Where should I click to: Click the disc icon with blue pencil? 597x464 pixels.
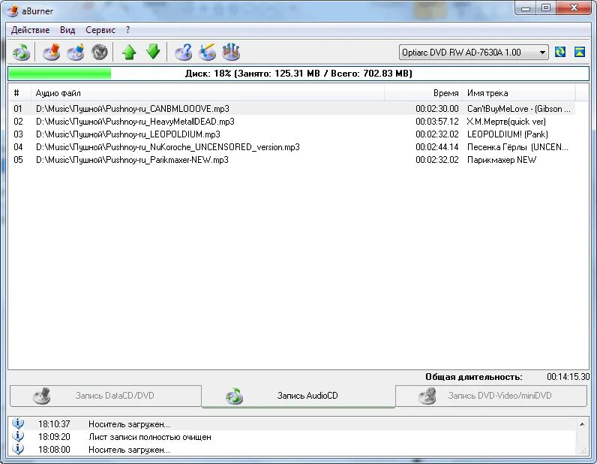pos(76,52)
